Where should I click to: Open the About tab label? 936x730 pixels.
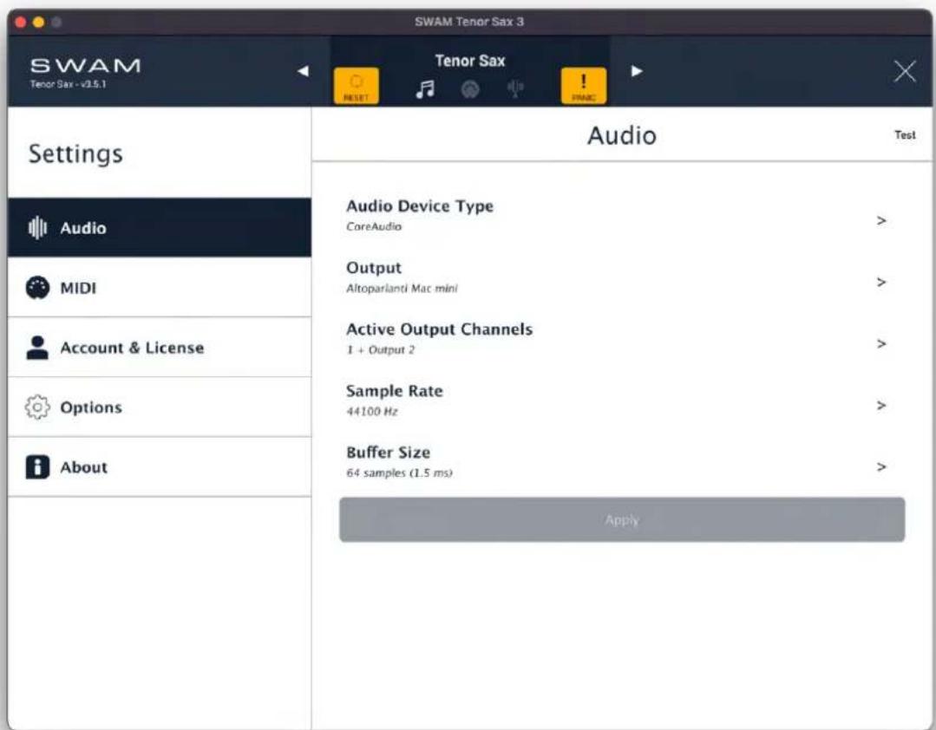pyautogui.click(x=83, y=467)
